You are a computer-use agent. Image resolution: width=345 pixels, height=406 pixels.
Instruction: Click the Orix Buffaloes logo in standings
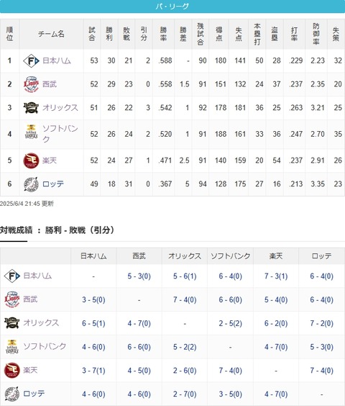(x=31, y=108)
